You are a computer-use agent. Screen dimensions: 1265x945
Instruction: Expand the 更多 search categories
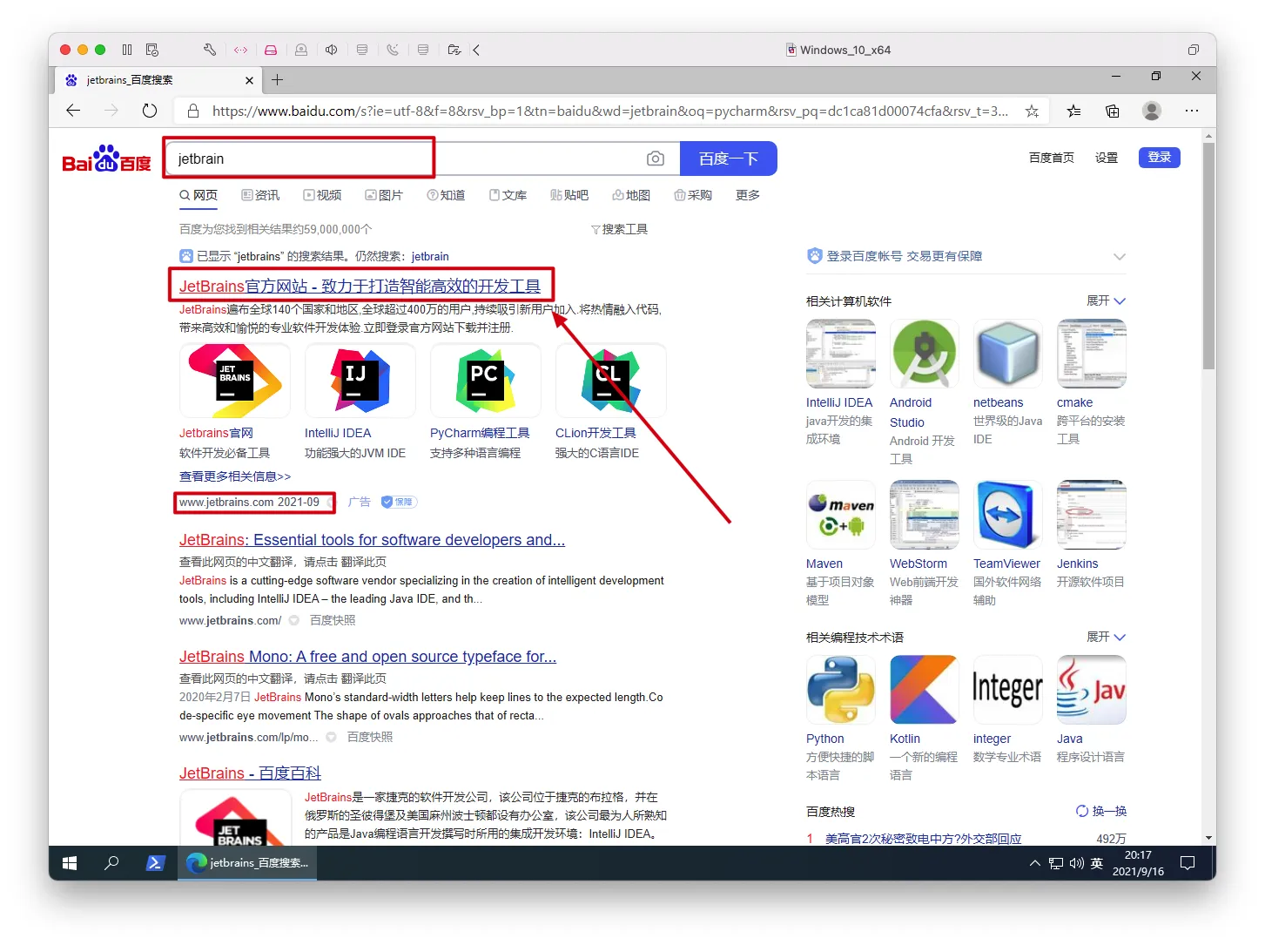pos(748,195)
